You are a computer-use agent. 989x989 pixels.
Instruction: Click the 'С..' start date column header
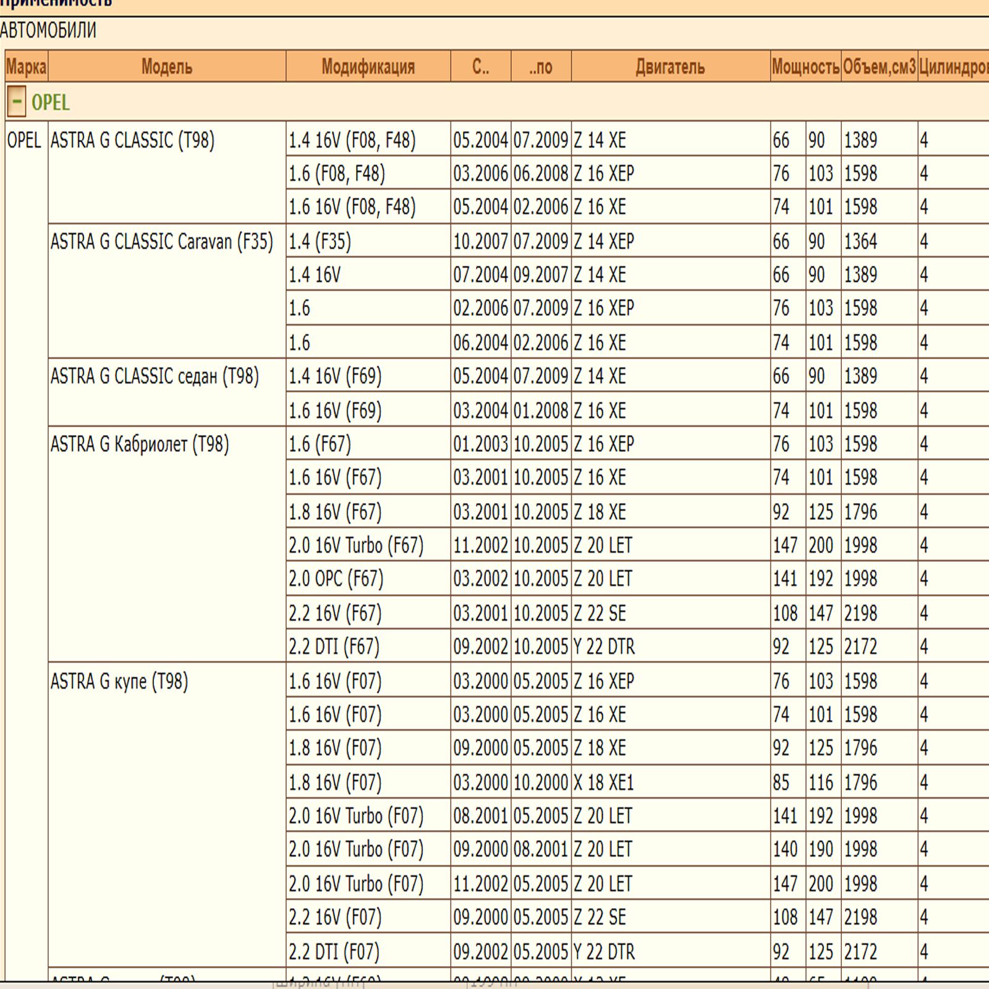coord(480,67)
